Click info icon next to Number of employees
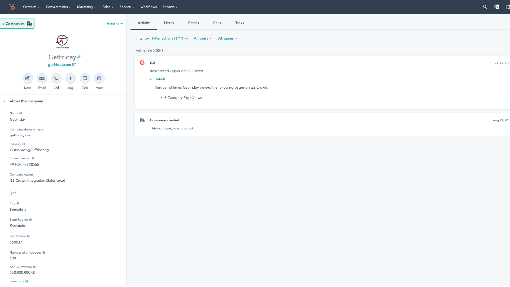 pos(44,253)
